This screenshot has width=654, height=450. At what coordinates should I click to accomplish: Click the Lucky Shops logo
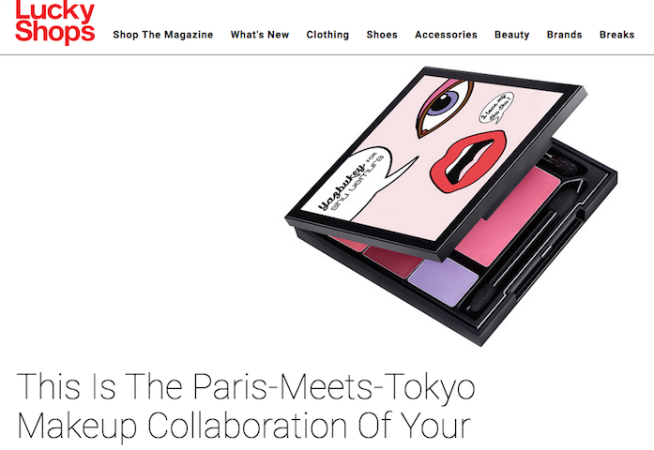click(55, 22)
